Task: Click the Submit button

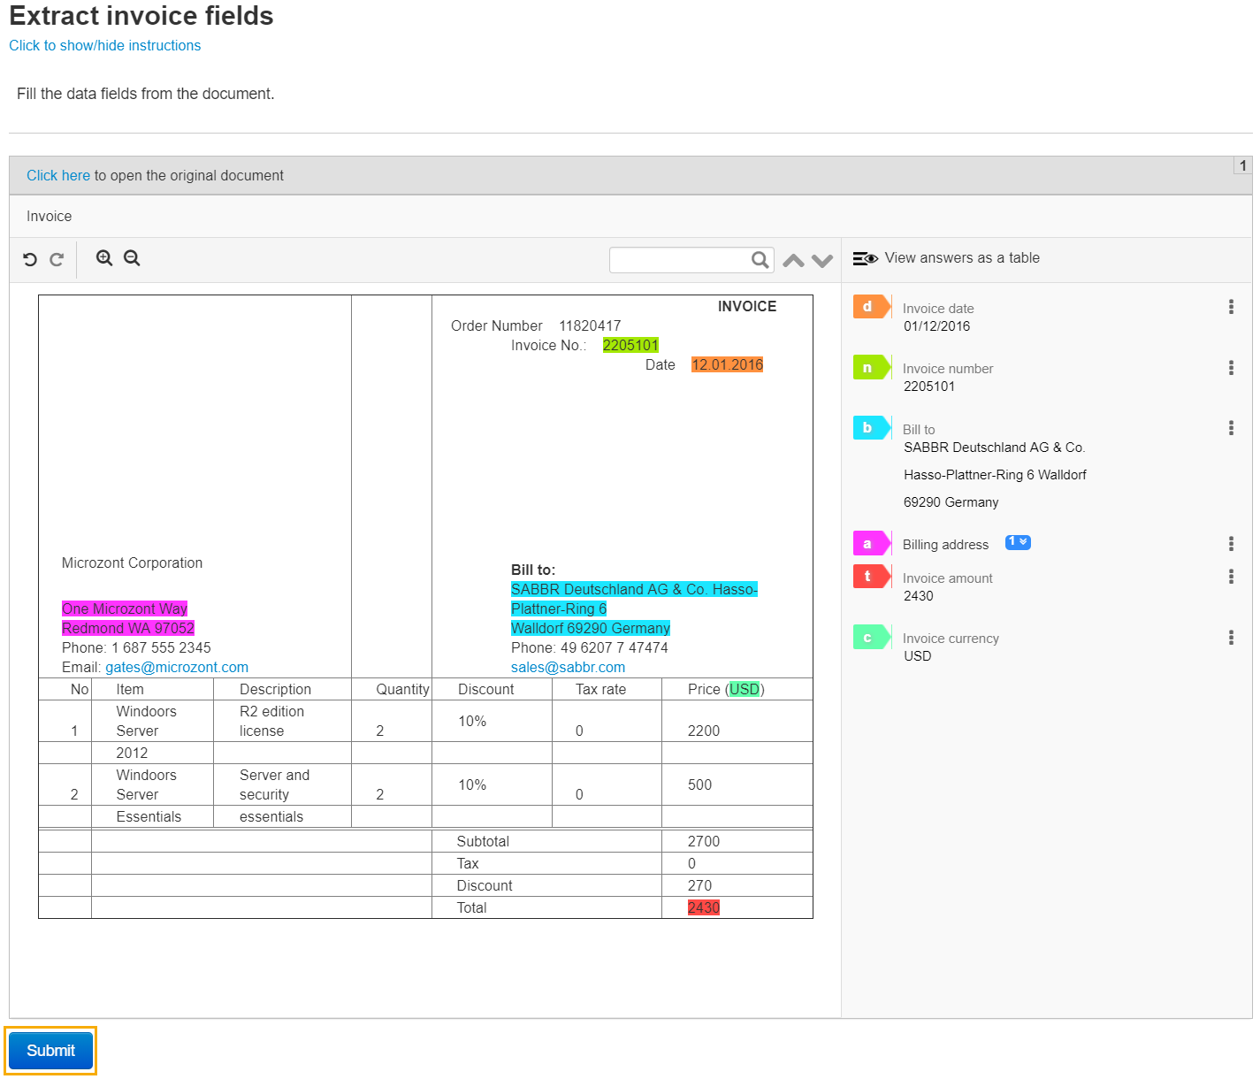Action: [x=50, y=1051]
